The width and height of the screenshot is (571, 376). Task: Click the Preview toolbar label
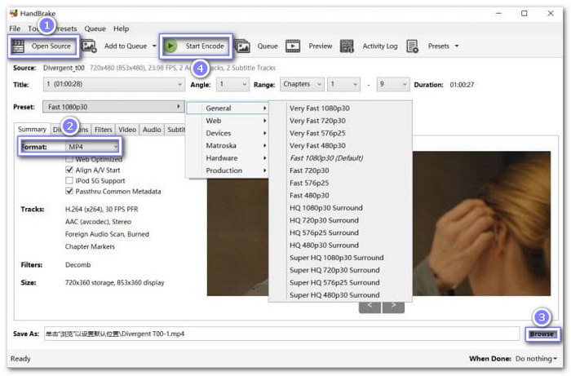coord(321,46)
